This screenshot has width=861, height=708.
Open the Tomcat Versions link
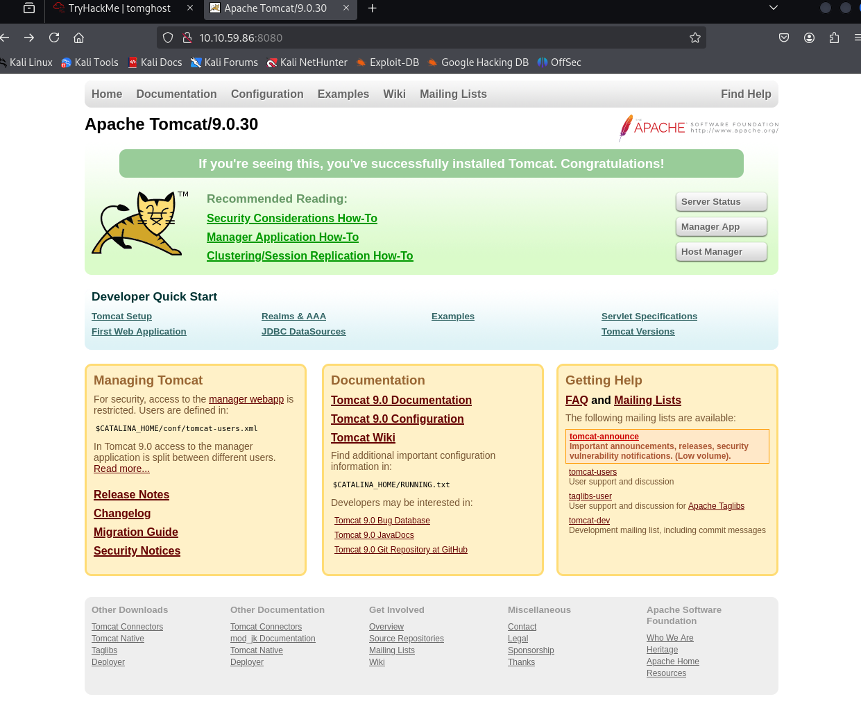pos(638,331)
